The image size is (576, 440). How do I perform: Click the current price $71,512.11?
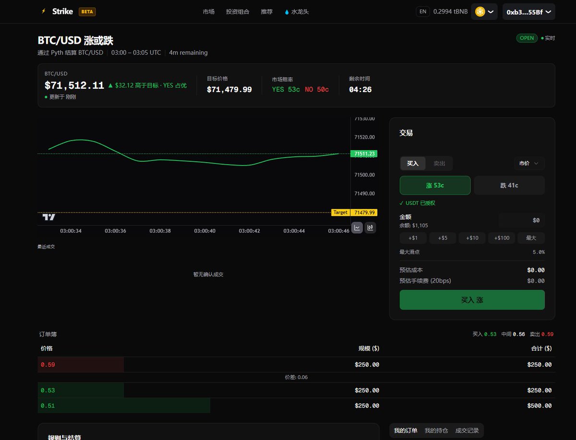[x=74, y=85]
